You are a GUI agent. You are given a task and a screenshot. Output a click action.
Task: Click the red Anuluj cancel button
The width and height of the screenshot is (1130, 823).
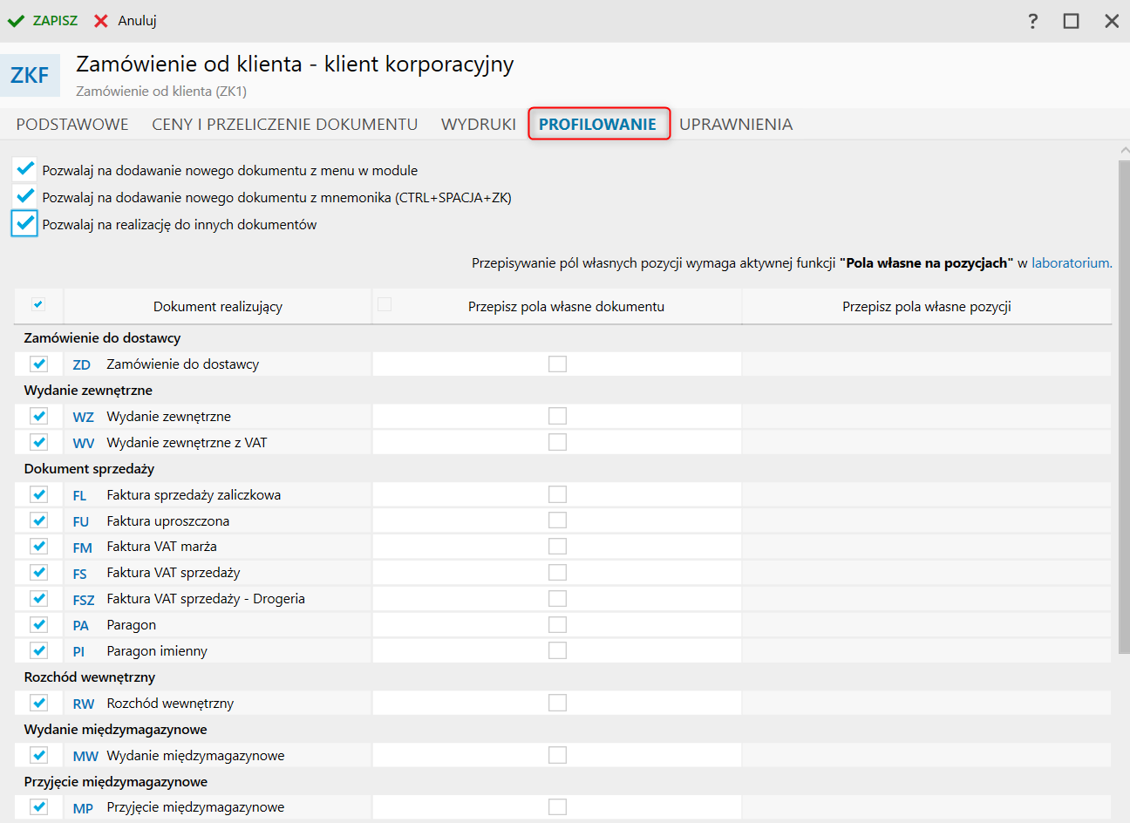tap(126, 21)
